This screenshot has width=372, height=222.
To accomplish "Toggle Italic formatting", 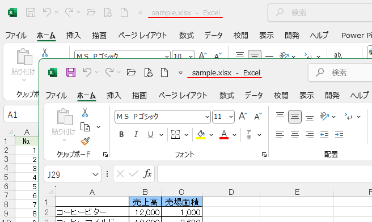I will [x=136, y=135].
